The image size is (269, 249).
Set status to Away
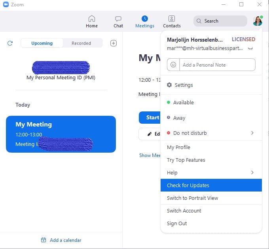point(179,118)
